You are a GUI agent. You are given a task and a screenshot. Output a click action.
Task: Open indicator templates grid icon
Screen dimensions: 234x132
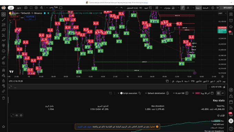(x=157, y=8)
